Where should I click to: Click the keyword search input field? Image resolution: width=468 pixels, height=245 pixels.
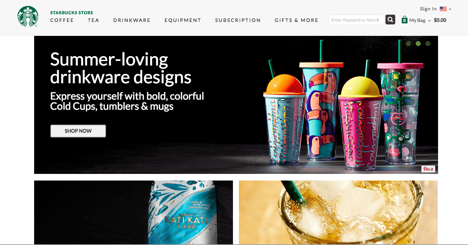click(x=356, y=20)
